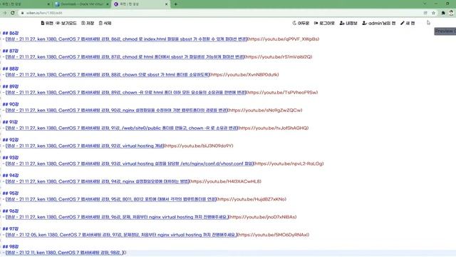Log out via 로그아웃

[x=324, y=23]
